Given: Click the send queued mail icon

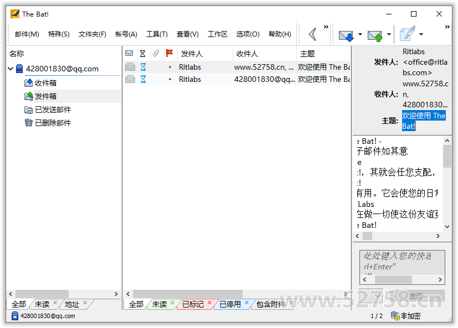Looking at the screenshot, I should (x=375, y=35).
